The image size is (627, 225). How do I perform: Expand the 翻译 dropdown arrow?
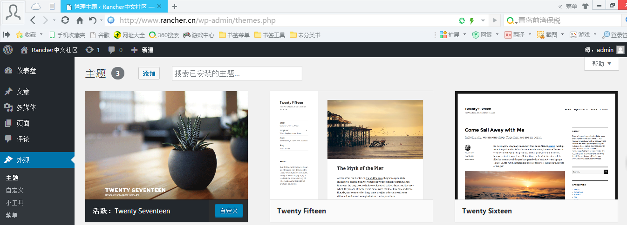[530, 34]
